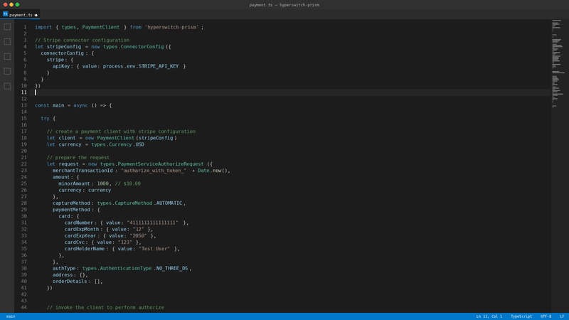The image size is (569, 320).
Task: Click minorAmount value 1000
Action: pos(102,184)
